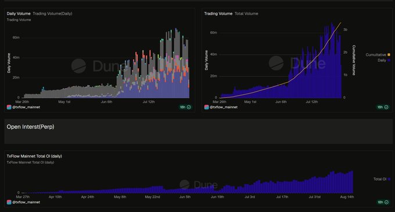Click the TxFlow Mainnet Total OI (daily) subtitle

pos(30,163)
